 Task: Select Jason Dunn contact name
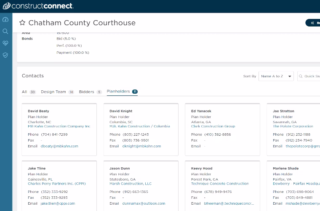tap(120, 168)
